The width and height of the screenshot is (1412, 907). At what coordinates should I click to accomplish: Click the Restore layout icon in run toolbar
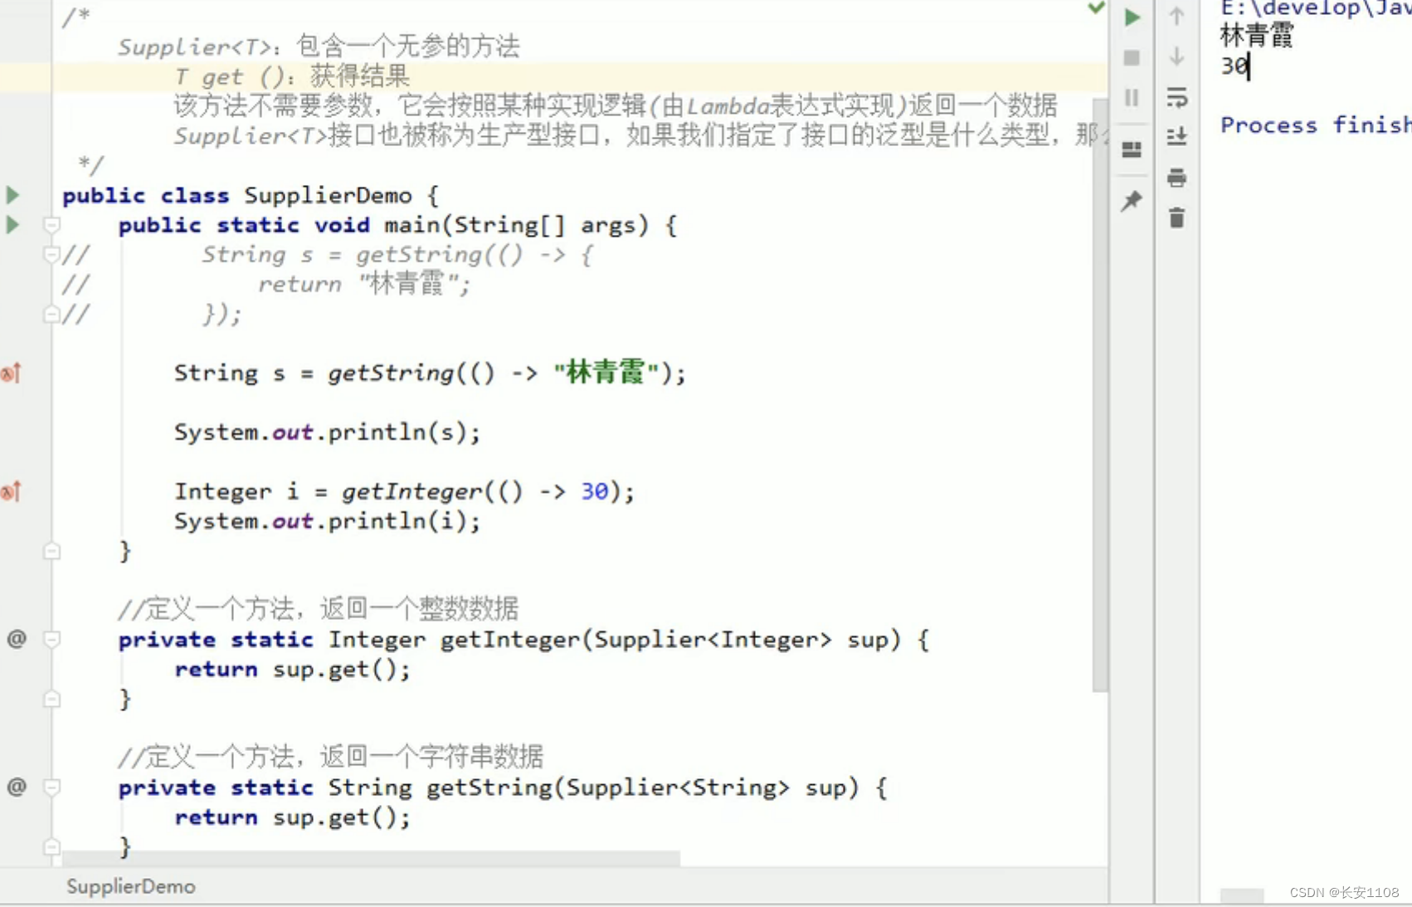[1132, 149]
